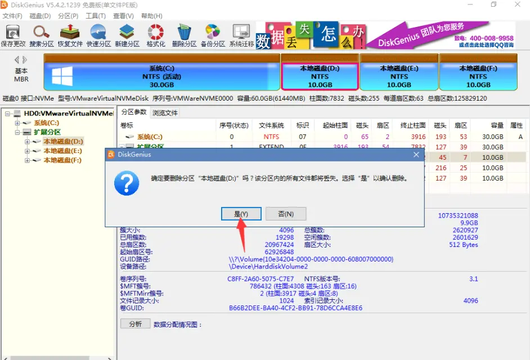Go to previous disk with left arrow
Image resolution: width=530 pixels, height=360 pixels.
click(16, 60)
